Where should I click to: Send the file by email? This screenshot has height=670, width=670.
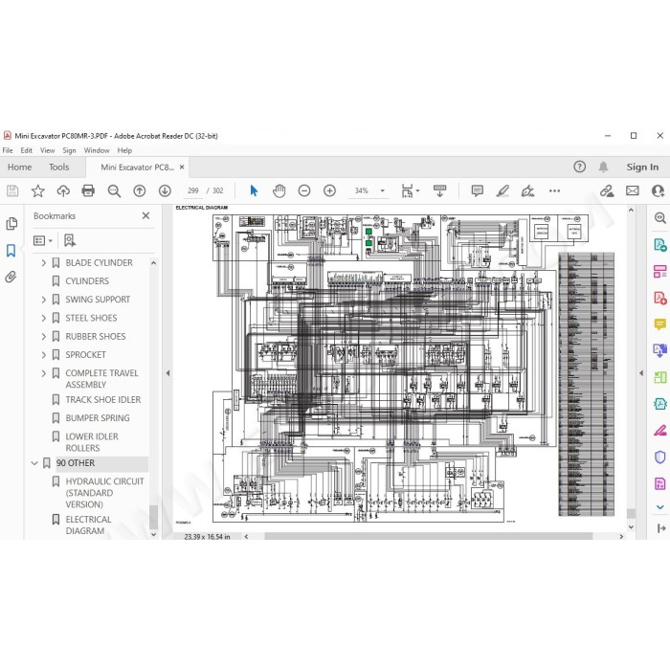(633, 190)
